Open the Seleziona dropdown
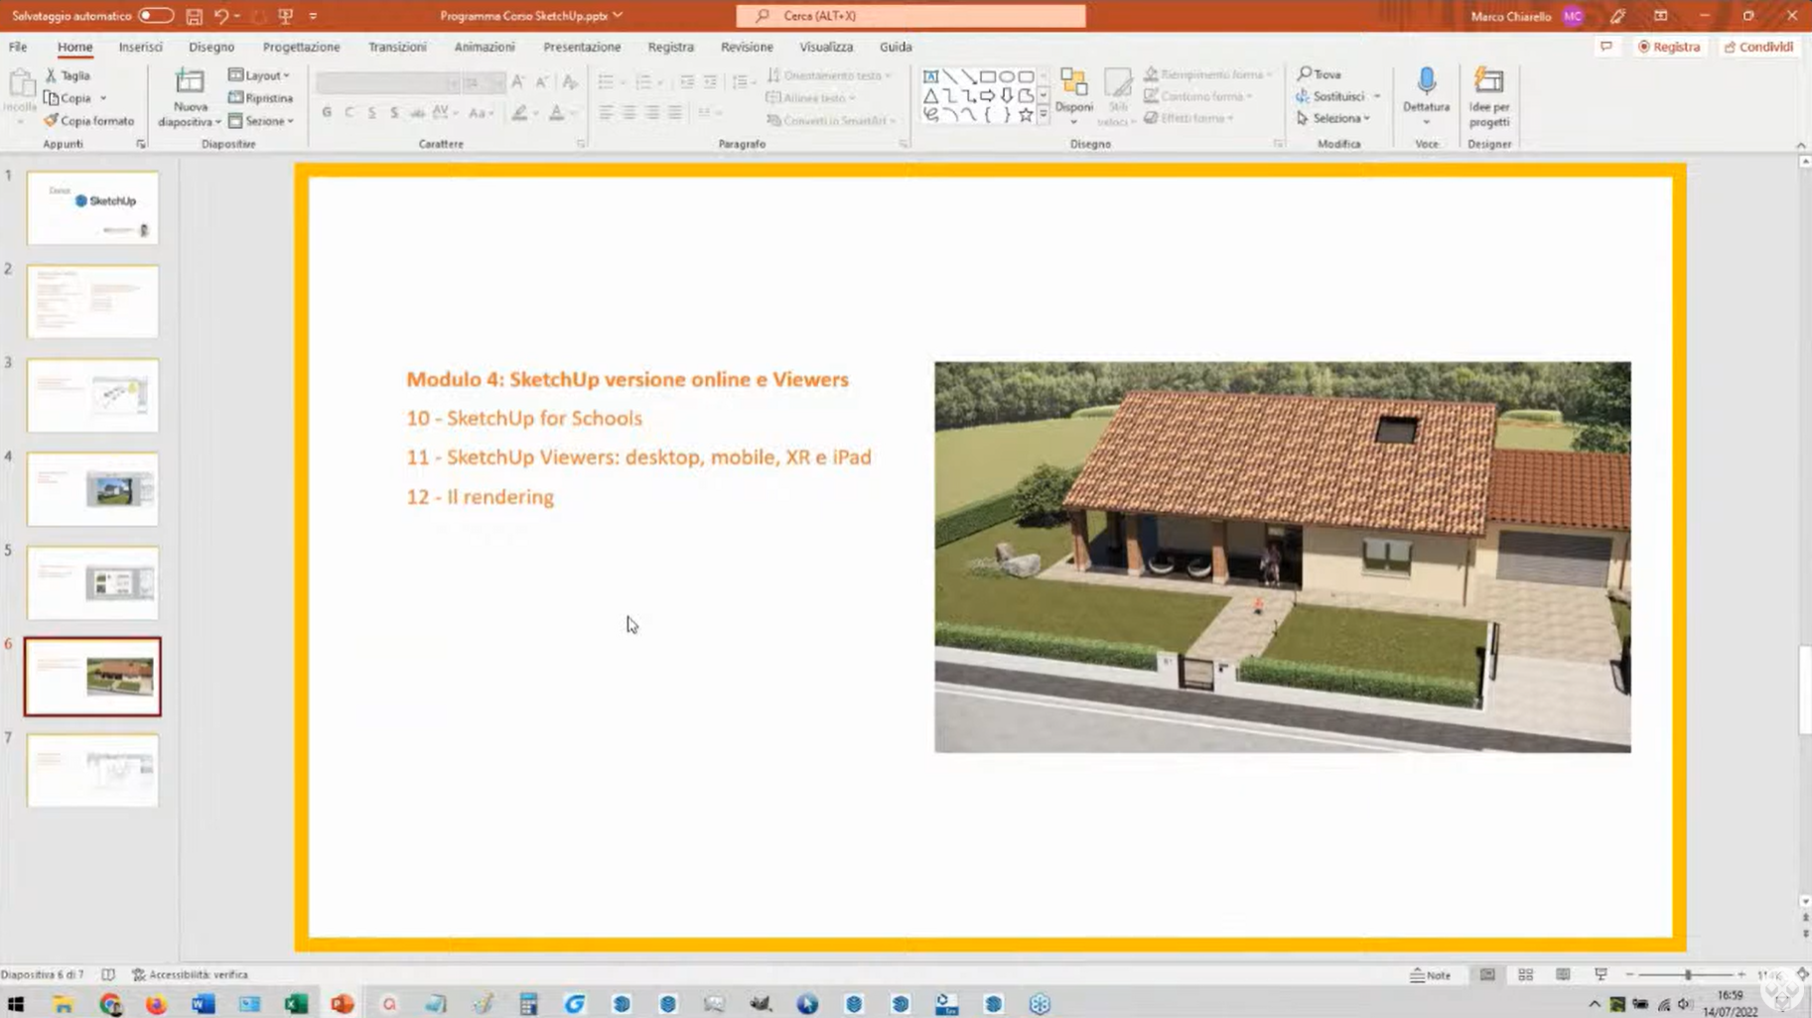This screenshot has width=1812, height=1018. [1334, 118]
